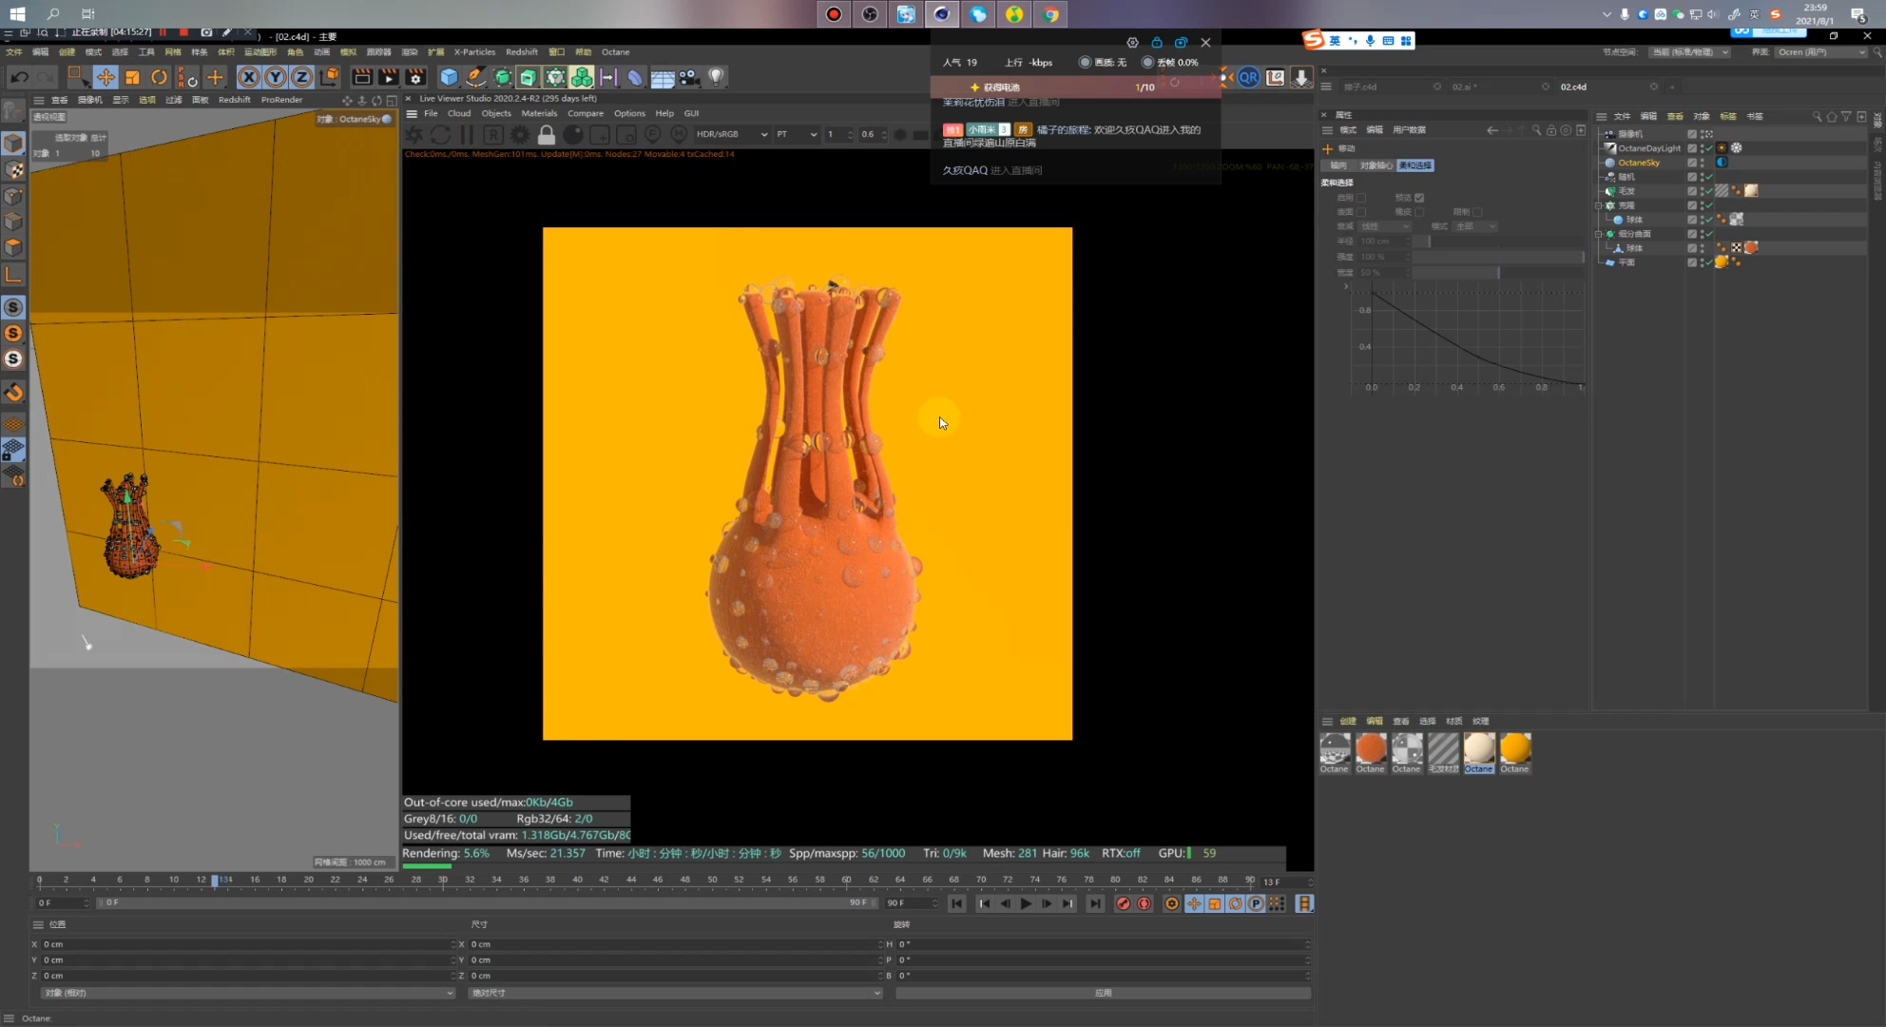
Task: Toggle the X axis lock
Action: (248, 77)
